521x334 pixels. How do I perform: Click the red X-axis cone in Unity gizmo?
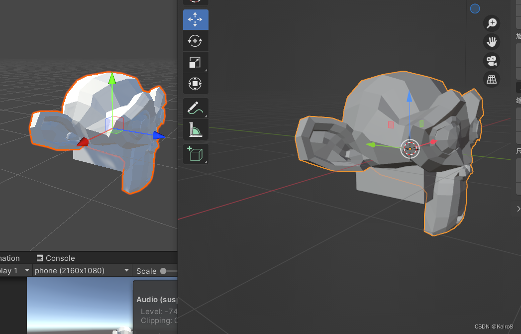(83, 142)
